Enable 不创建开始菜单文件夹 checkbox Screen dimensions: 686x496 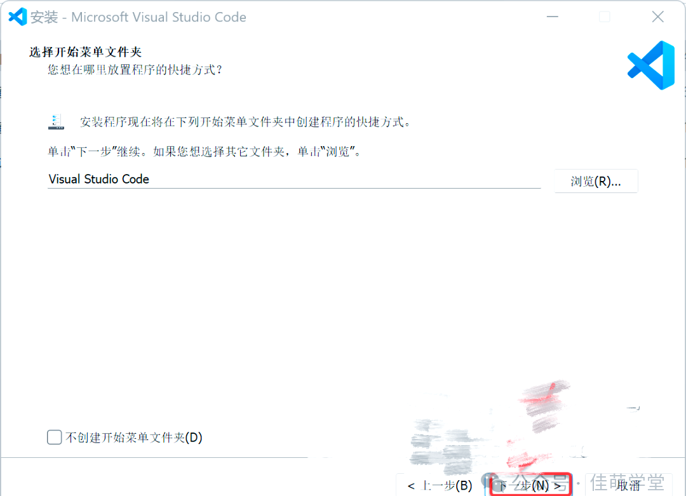pos(54,437)
